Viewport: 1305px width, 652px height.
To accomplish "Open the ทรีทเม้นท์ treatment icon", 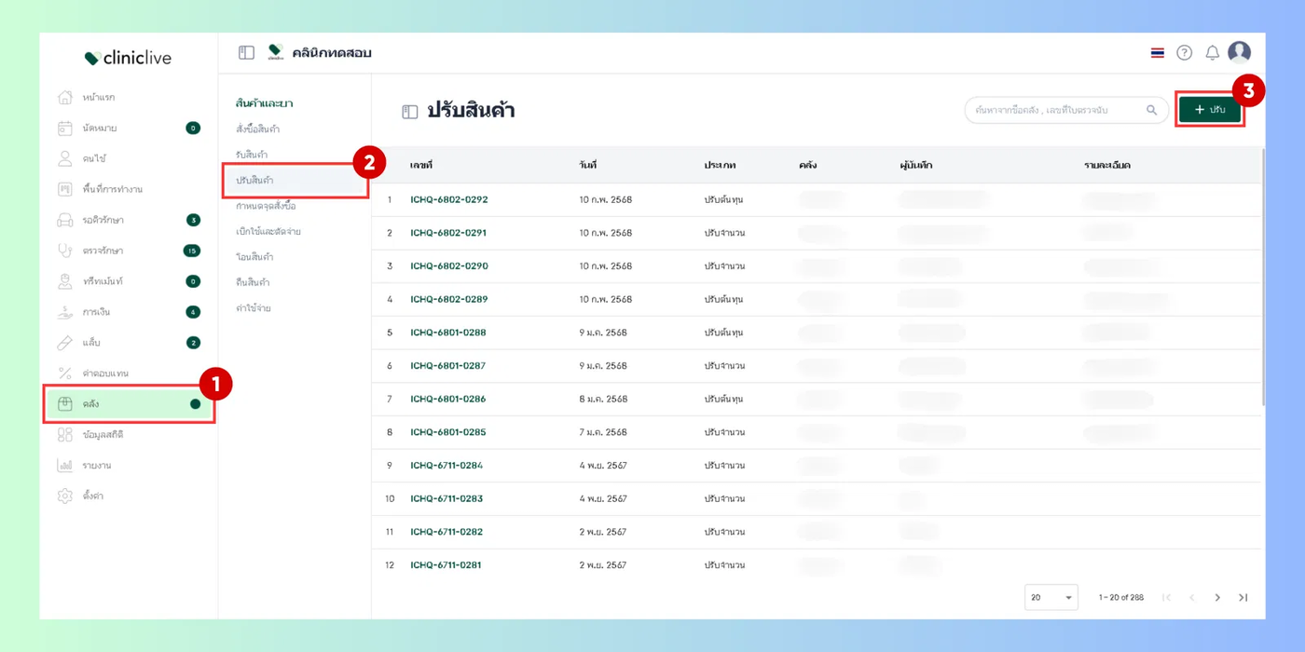I will click(x=64, y=281).
